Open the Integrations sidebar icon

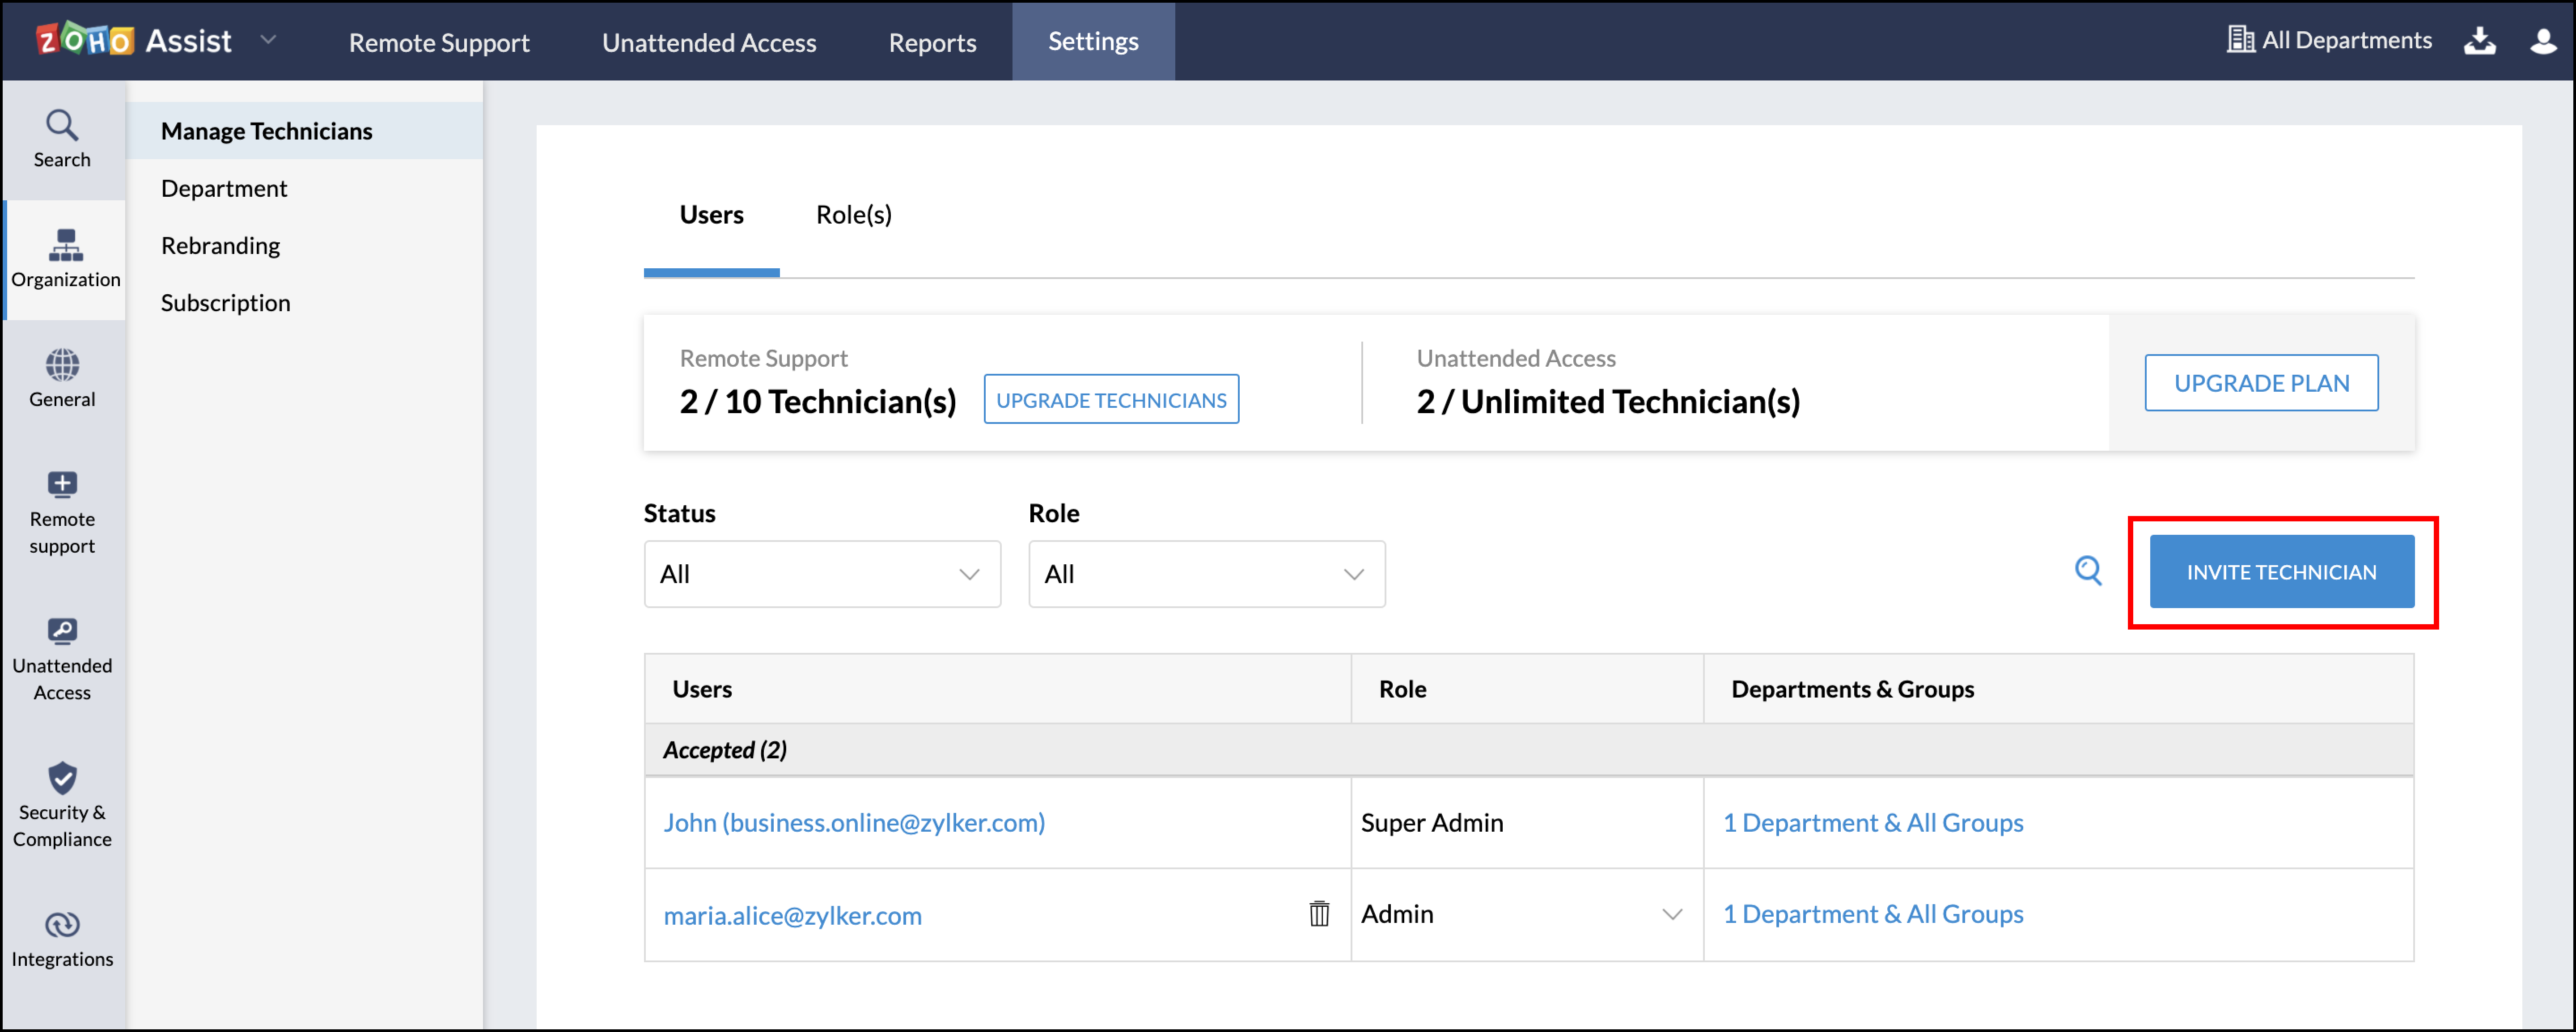[62, 939]
